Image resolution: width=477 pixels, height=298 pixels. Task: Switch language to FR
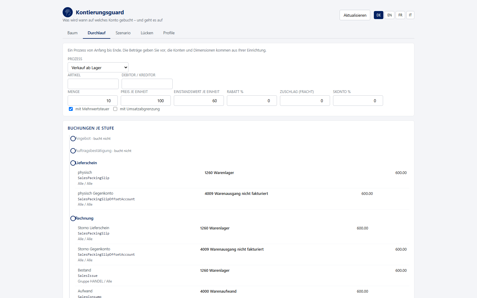click(400, 15)
